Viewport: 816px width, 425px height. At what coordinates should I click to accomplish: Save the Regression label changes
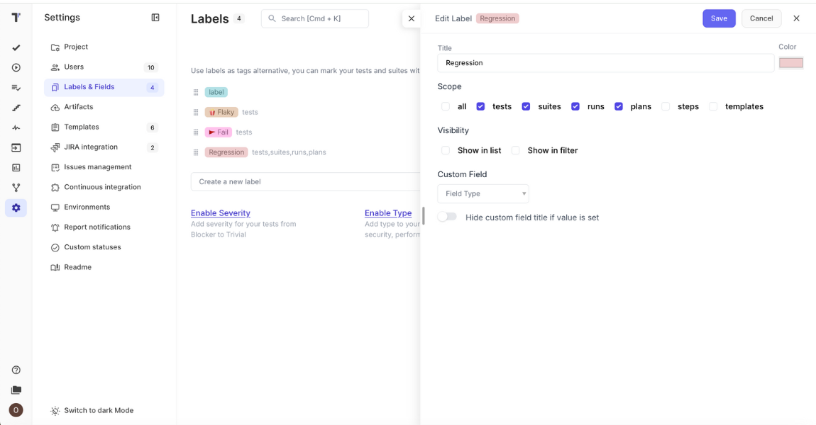click(x=719, y=18)
